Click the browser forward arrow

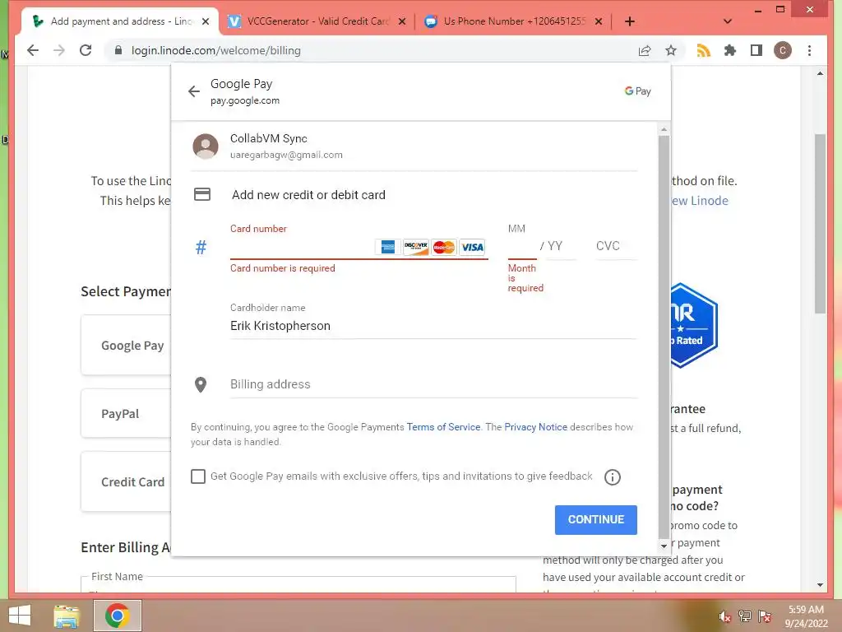tap(59, 50)
